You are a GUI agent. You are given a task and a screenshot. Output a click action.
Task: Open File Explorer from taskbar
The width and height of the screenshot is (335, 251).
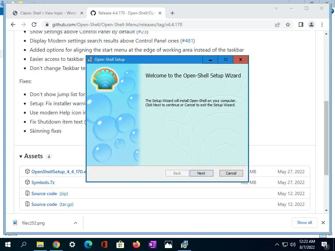tap(40, 244)
